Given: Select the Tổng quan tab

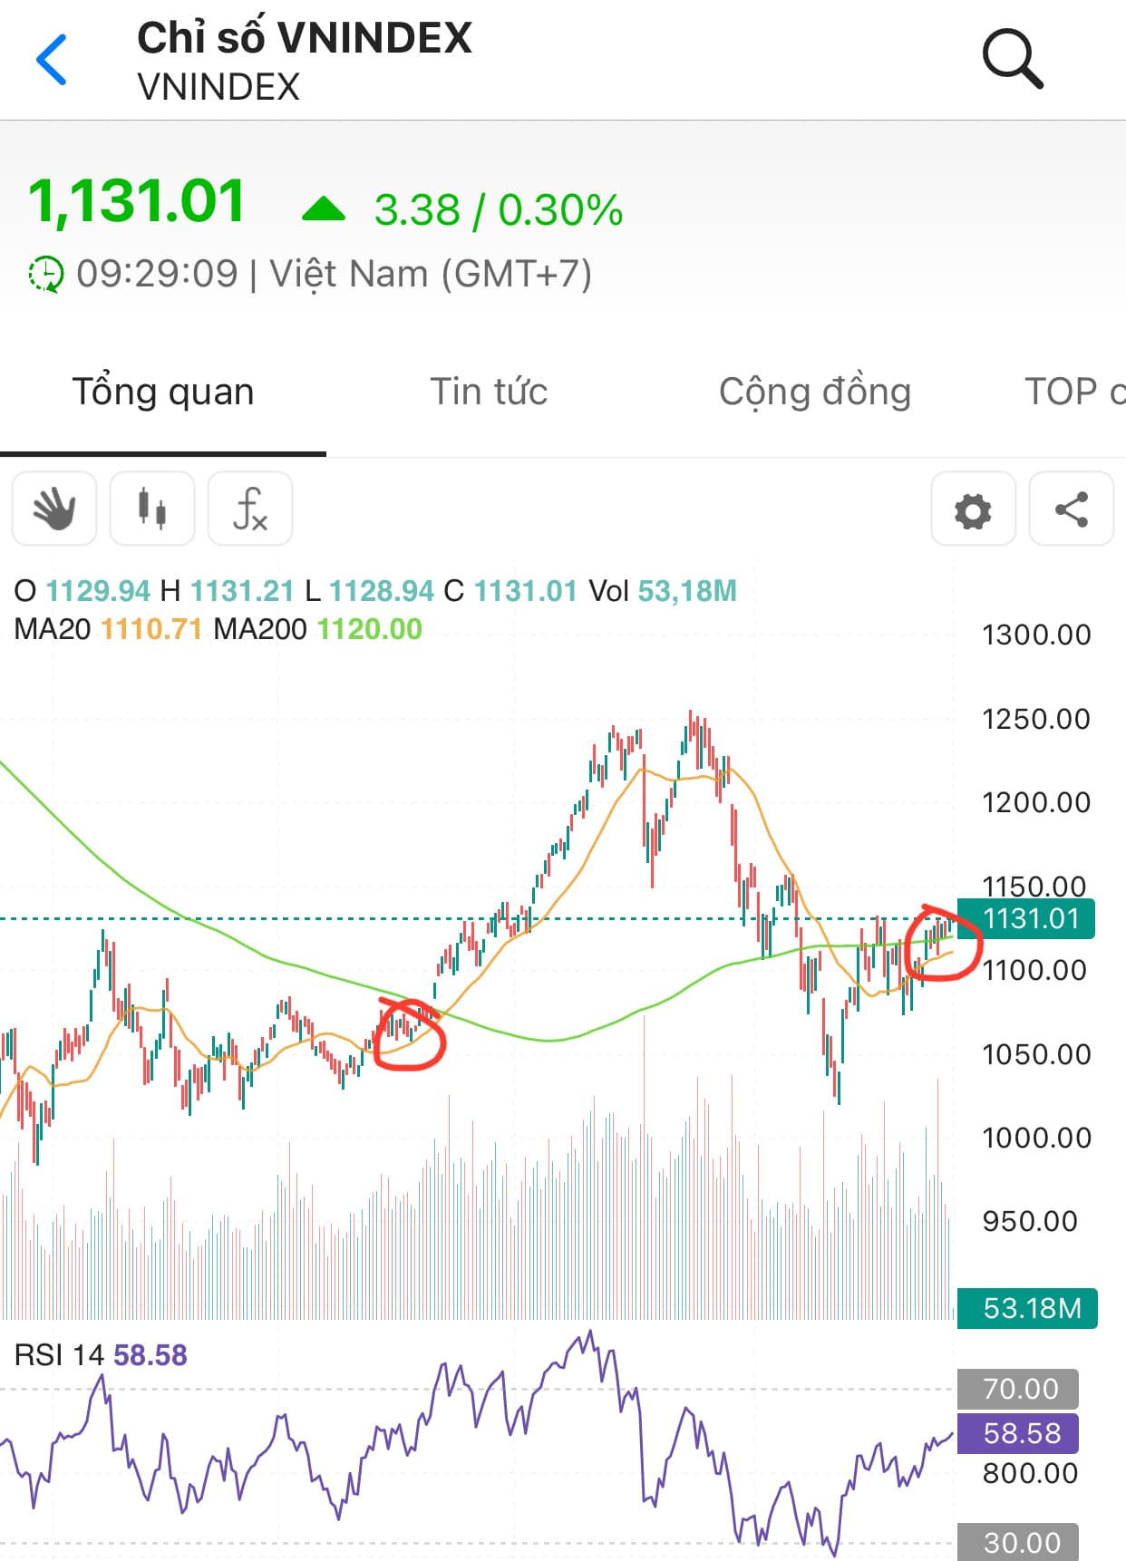Looking at the screenshot, I should (163, 392).
